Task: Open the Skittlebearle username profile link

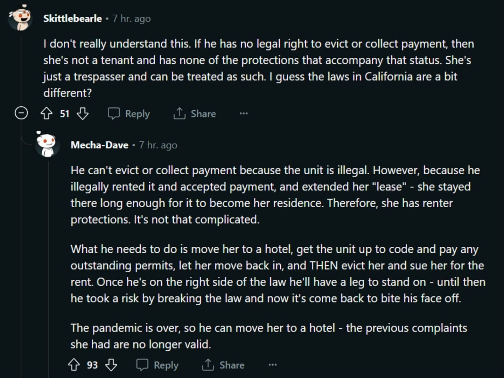Action: pos(72,19)
